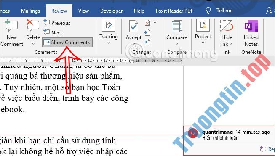This screenshot has height=156, width=275.
Task: Click the Tell me search box
Action: pos(224,11)
